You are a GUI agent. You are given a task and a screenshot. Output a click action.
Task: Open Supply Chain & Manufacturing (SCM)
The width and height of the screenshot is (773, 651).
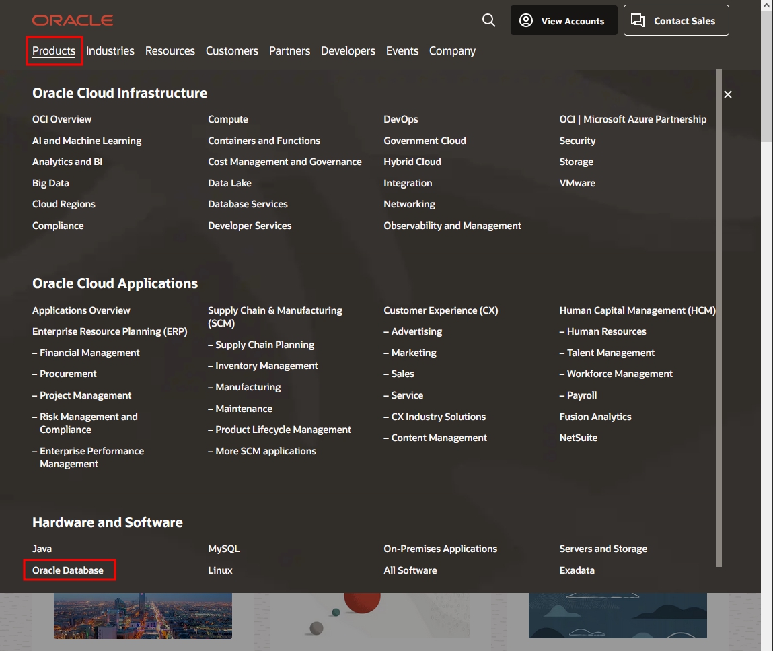click(x=274, y=316)
